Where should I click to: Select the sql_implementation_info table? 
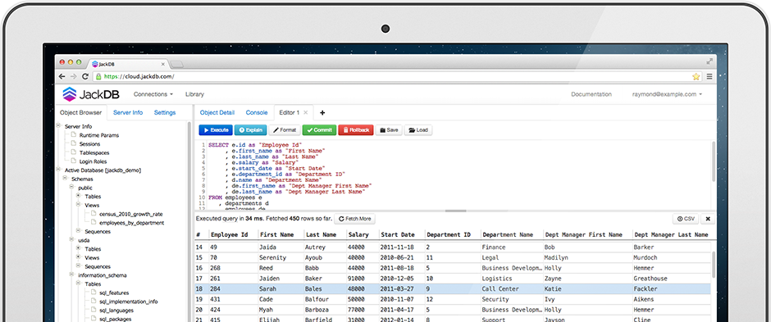[x=128, y=302]
